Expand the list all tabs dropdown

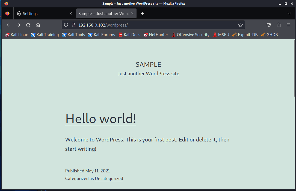pyautogui.click(x=289, y=13)
